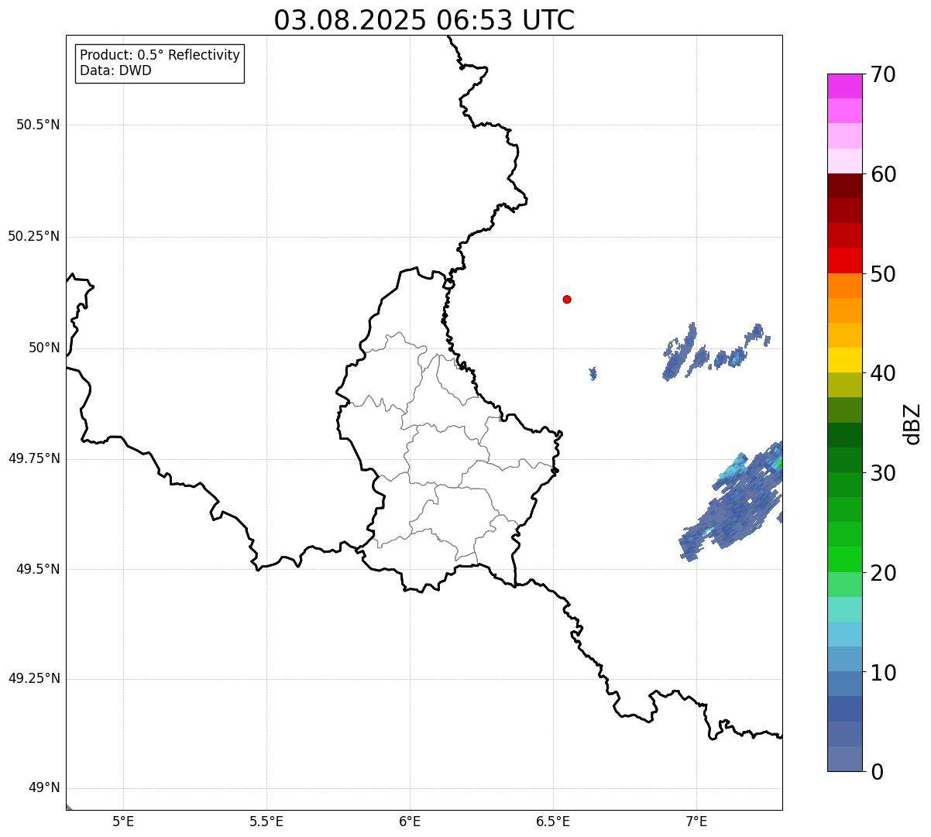Click the 50°N latitude label
Screen dimensions: 931x837
coord(44,348)
